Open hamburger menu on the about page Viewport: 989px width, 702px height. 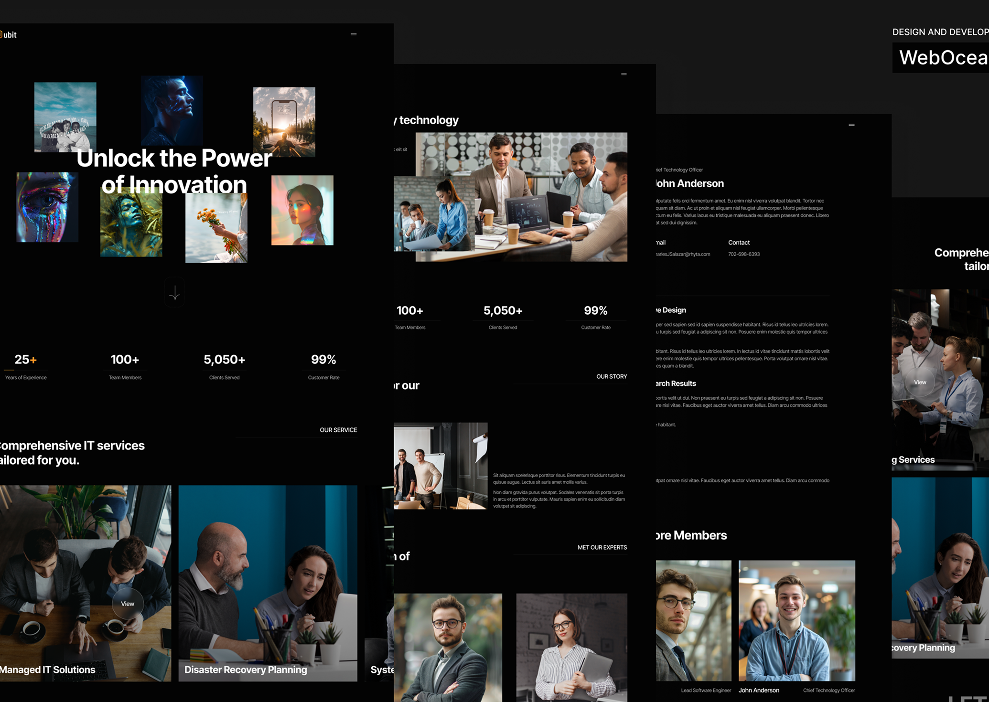click(623, 74)
